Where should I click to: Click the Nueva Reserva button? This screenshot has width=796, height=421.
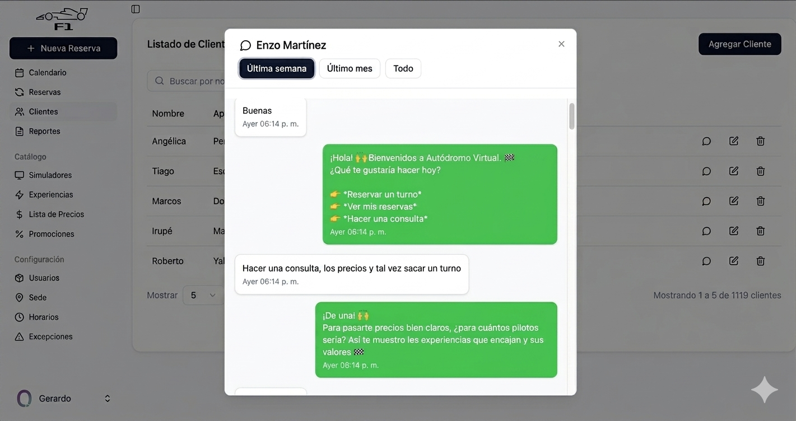pyautogui.click(x=63, y=48)
